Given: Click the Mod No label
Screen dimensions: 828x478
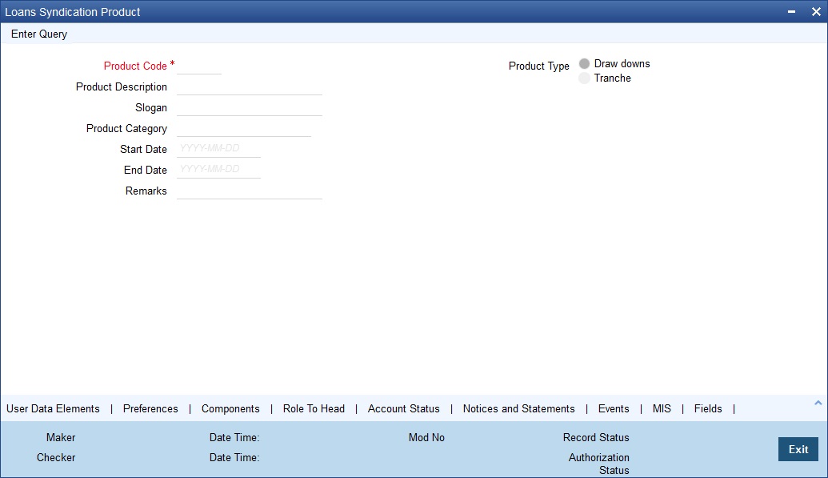Looking at the screenshot, I should tap(426, 437).
